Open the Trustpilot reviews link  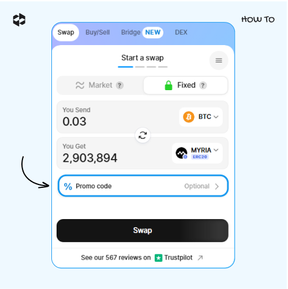[142, 258]
